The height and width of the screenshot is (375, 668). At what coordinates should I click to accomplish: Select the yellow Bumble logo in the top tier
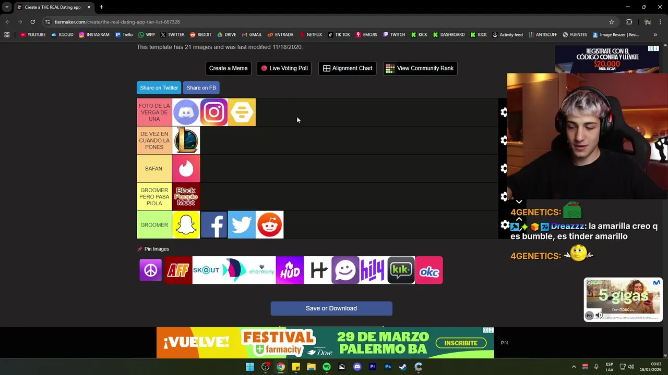242,112
